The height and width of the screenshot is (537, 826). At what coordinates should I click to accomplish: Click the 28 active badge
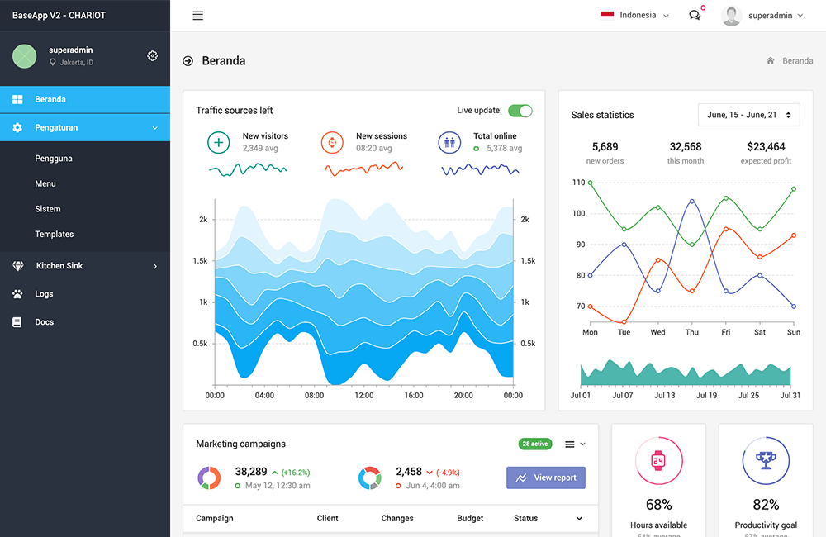(534, 444)
